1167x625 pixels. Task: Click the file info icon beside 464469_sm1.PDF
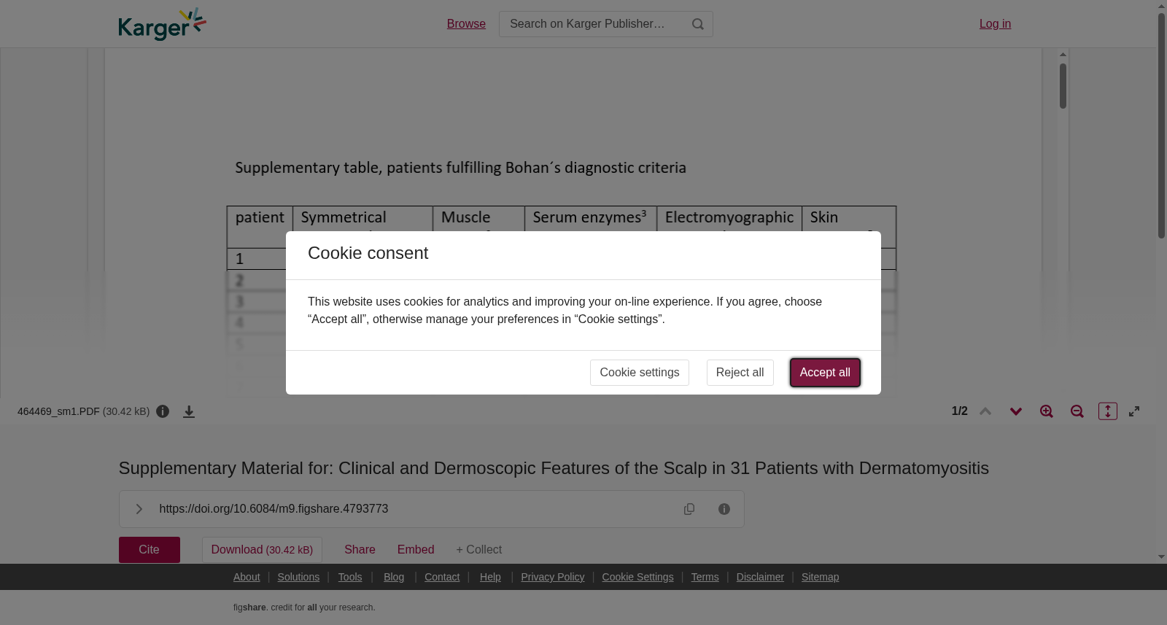[x=163, y=411]
